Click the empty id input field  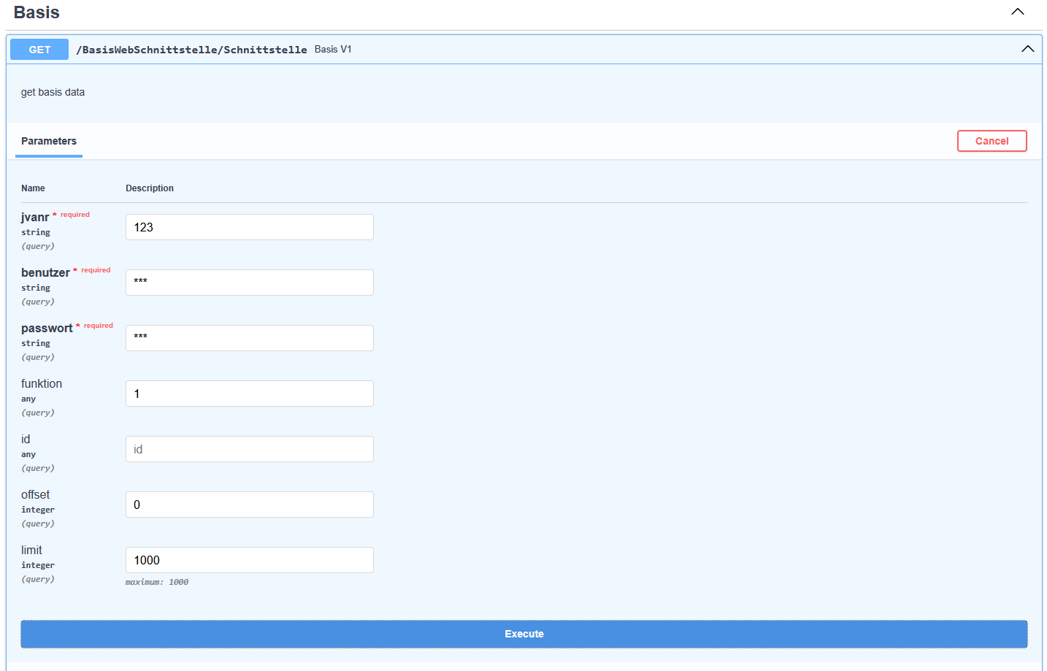249,449
